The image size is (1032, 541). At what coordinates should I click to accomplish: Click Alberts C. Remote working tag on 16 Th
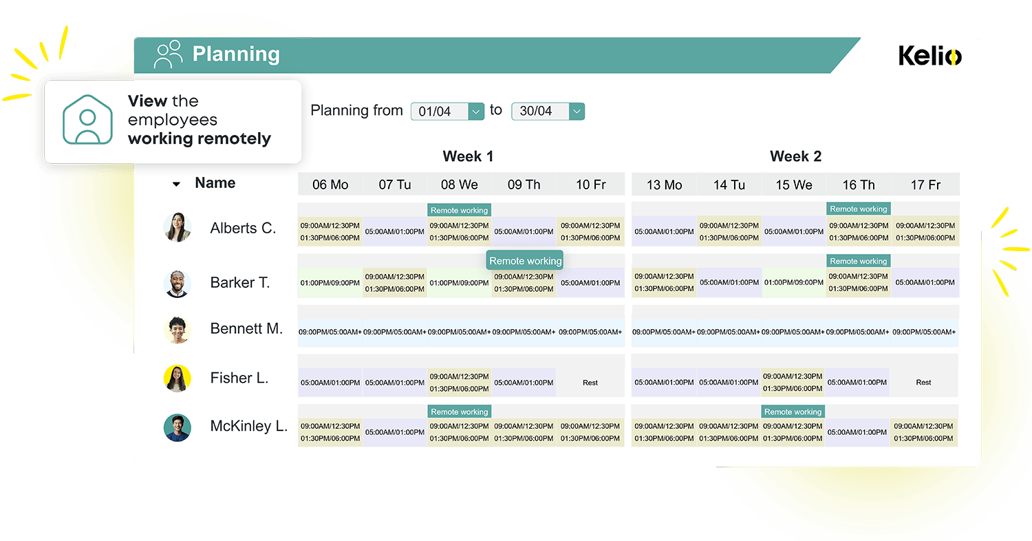click(x=859, y=209)
